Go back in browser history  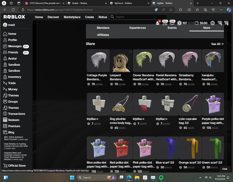click(5, 10)
